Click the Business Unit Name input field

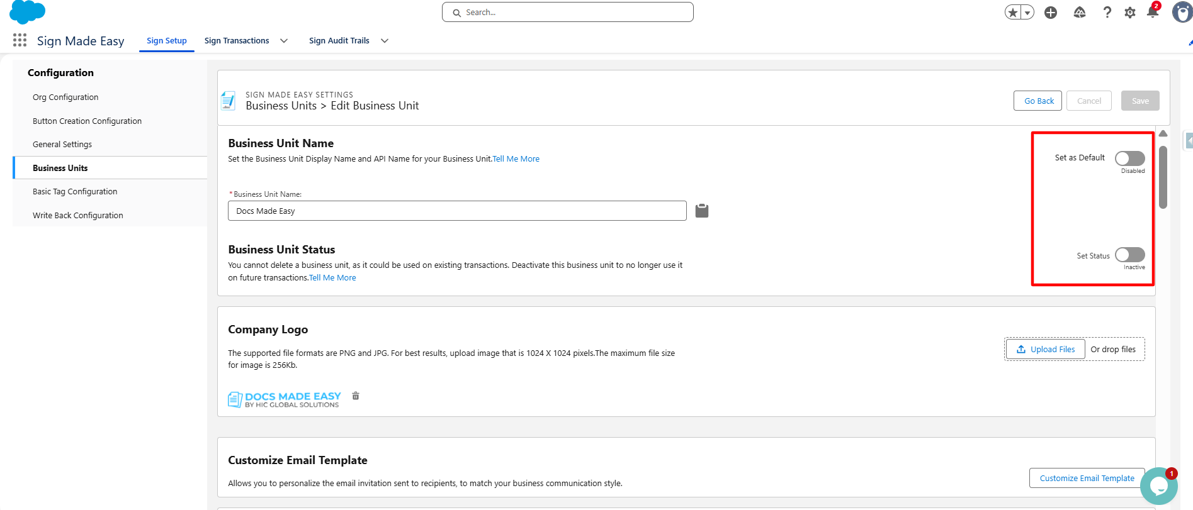tap(457, 211)
